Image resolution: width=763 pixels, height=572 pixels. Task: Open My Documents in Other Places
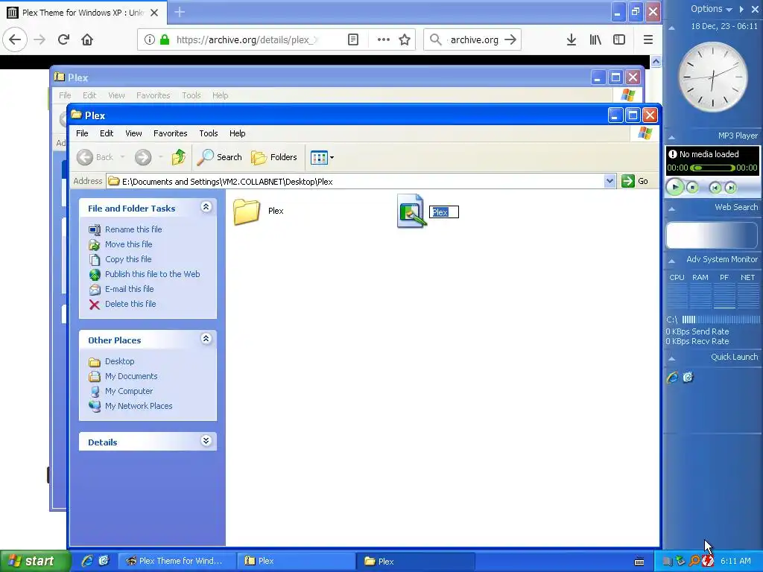(x=131, y=376)
